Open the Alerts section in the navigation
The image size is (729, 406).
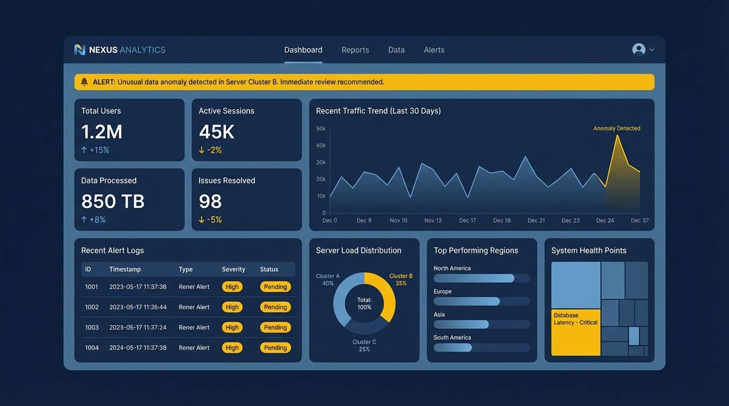[434, 50]
